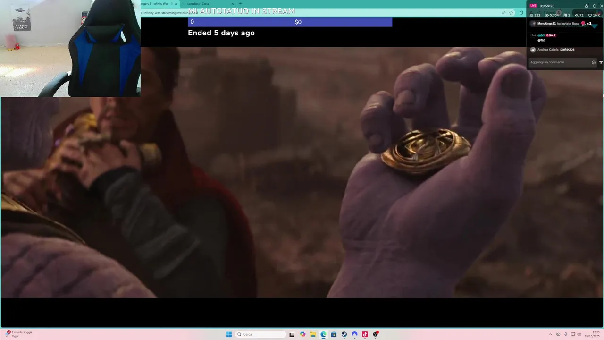Open the Windows Start menu
The image size is (604, 340).
[x=229, y=334]
